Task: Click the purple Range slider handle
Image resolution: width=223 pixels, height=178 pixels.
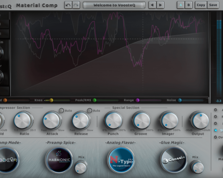Action: (138, 100)
